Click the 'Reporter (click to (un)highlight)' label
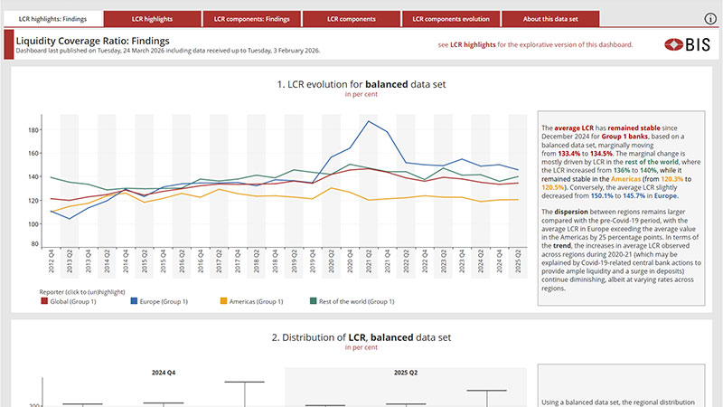The height and width of the screenshot is (407, 723). pyautogui.click(x=82, y=292)
